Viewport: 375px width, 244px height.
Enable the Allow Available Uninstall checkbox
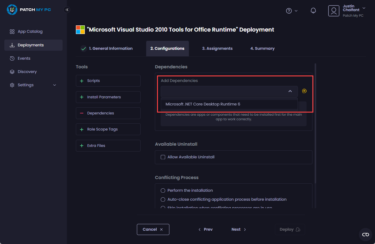[163, 157]
